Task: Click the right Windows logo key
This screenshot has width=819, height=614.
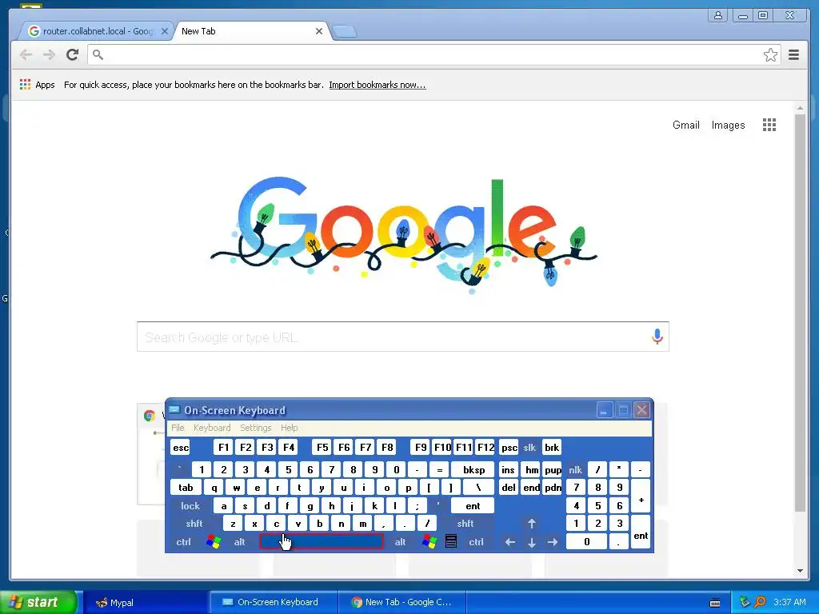Action: (429, 541)
